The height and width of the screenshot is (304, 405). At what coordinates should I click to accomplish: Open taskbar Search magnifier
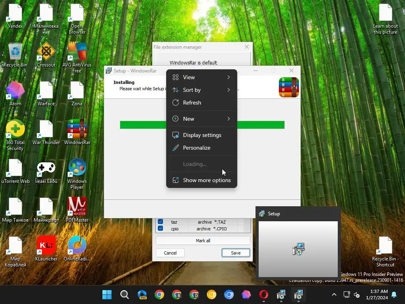pos(124,294)
